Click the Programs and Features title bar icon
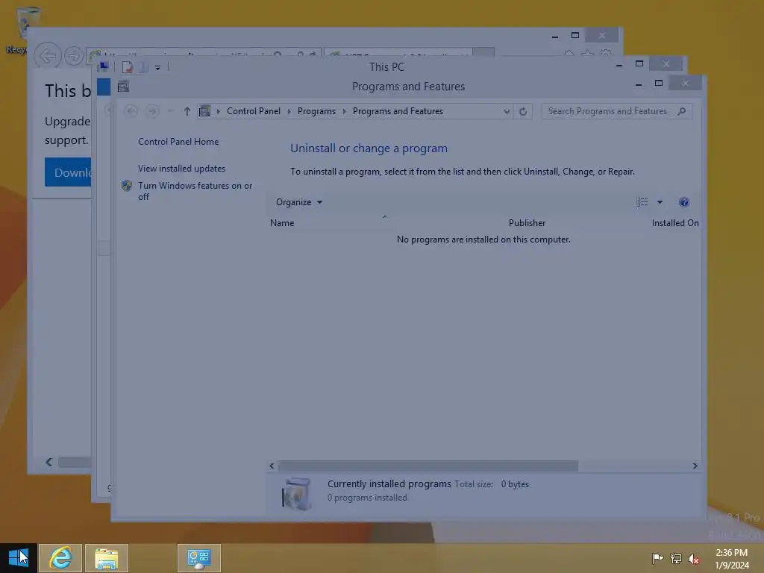 pos(123,87)
